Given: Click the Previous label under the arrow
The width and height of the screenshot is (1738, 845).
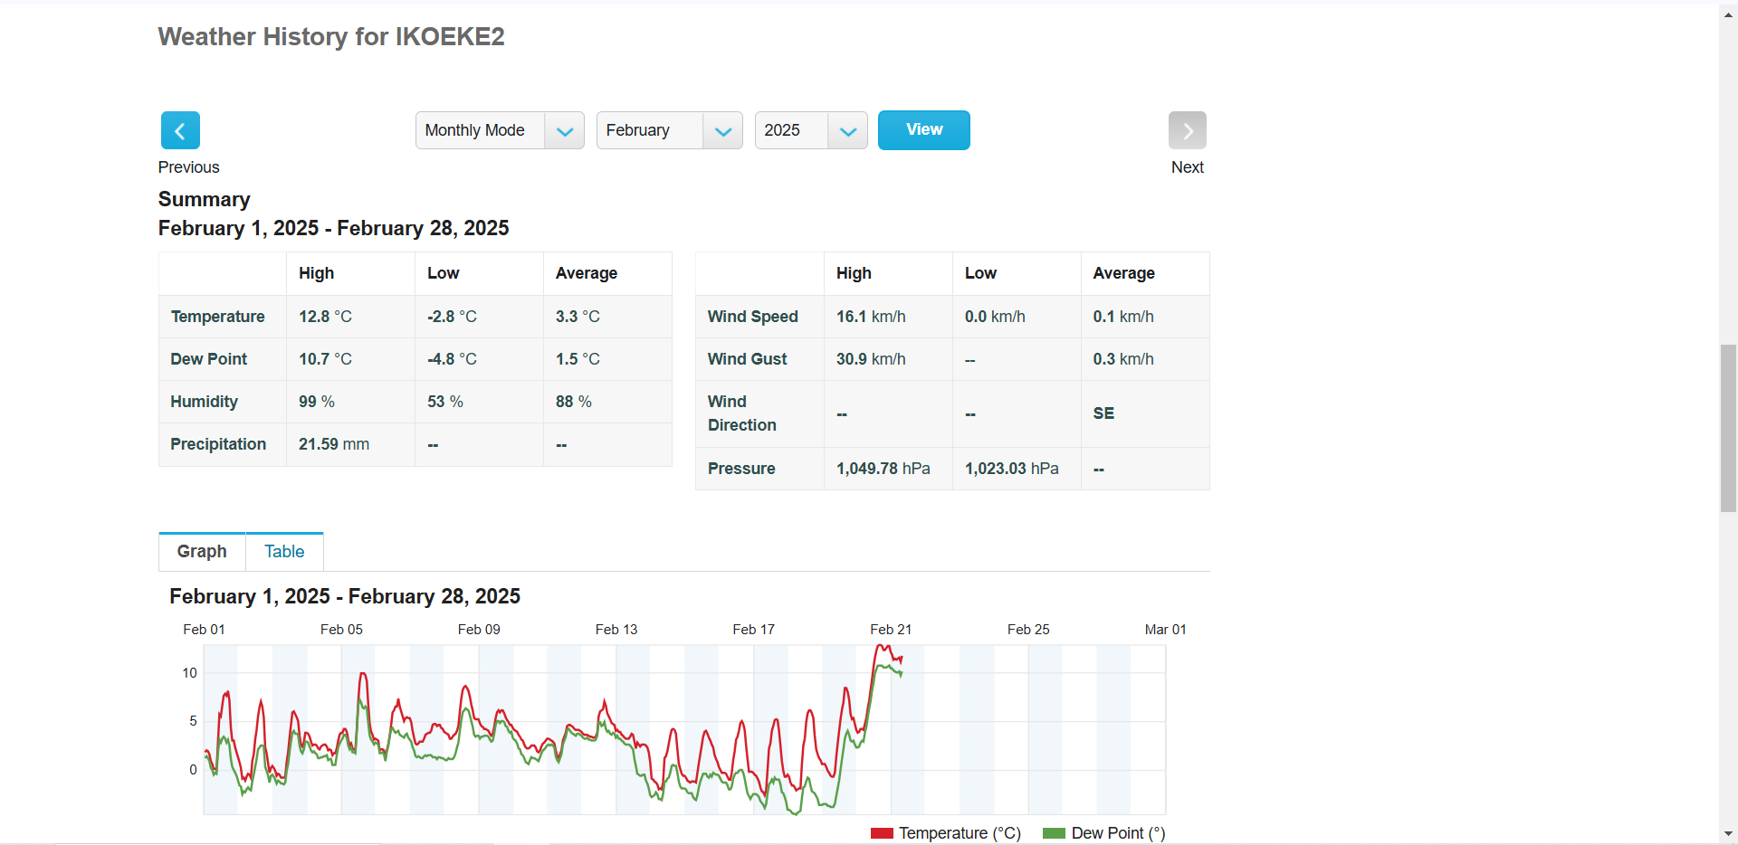Looking at the screenshot, I should pyautogui.click(x=188, y=167).
